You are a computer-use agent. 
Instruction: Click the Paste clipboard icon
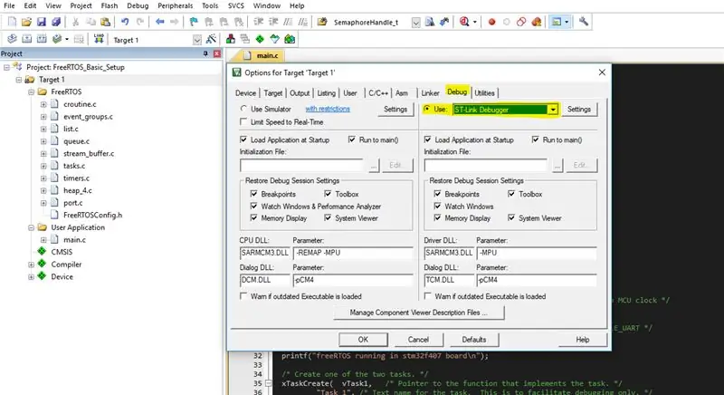tap(105, 22)
